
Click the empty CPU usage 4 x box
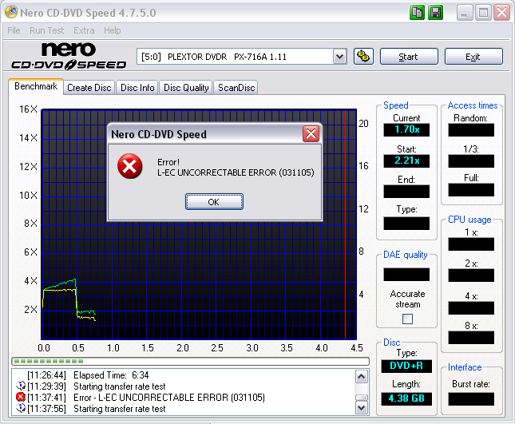pos(471,308)
